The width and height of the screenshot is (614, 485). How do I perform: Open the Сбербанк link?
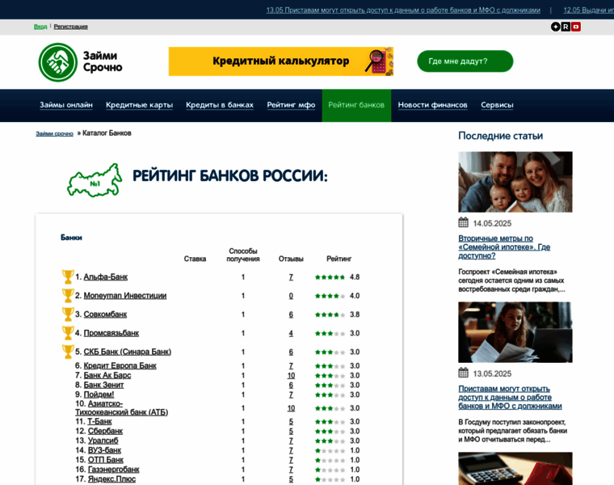[x=105, y=431]
